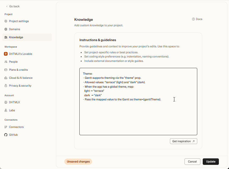
Task: Open the GitHub connector icon
Action: point(5,135)
